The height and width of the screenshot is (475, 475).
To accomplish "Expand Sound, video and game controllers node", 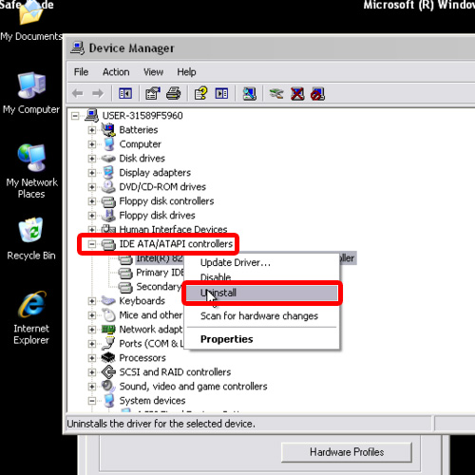I will [x=92, y=387].
